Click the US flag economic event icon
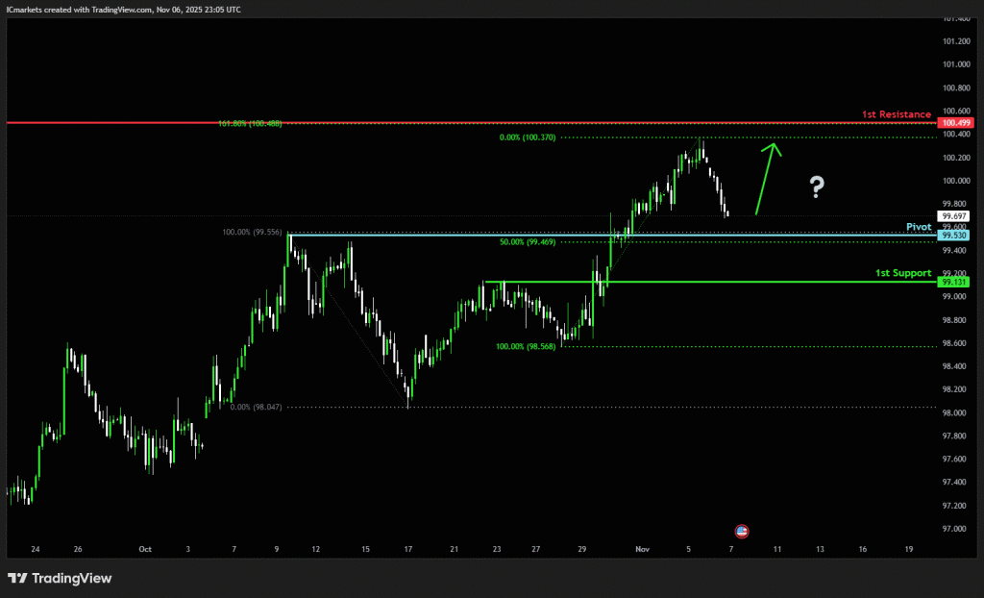984x598 pixels. tap(741, 531)
